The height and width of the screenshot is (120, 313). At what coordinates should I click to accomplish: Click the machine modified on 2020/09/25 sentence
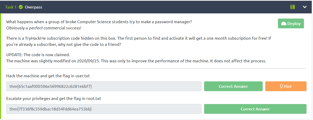point(136,61)
